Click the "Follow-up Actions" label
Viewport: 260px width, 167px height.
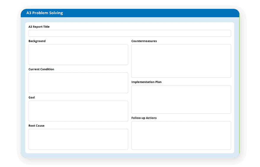pyautogui.click(x=144, y=118)
